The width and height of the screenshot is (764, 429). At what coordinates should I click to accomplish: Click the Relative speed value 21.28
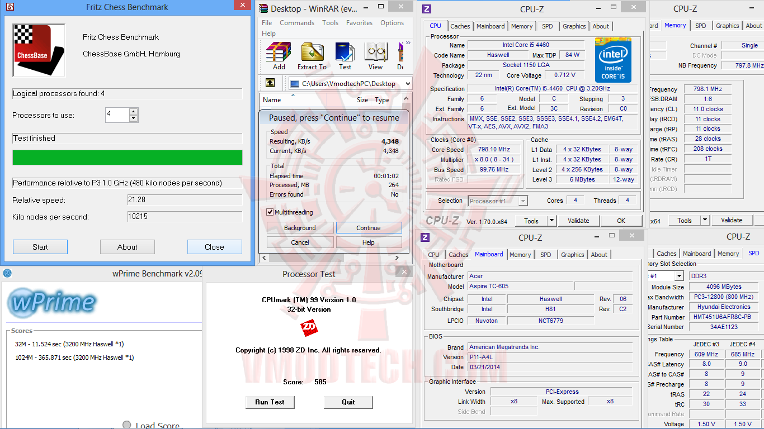(185, 200)
